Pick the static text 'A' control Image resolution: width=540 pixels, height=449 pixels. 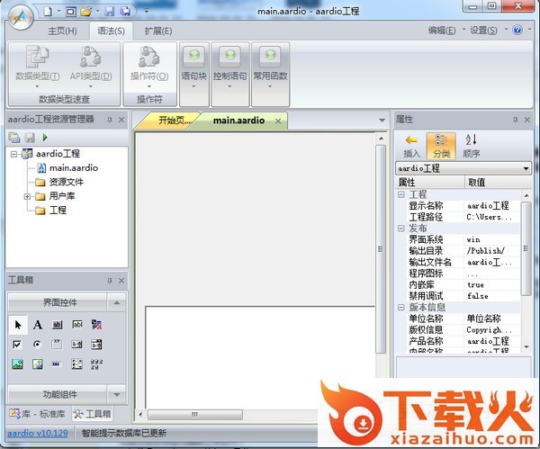click(38, 325)
